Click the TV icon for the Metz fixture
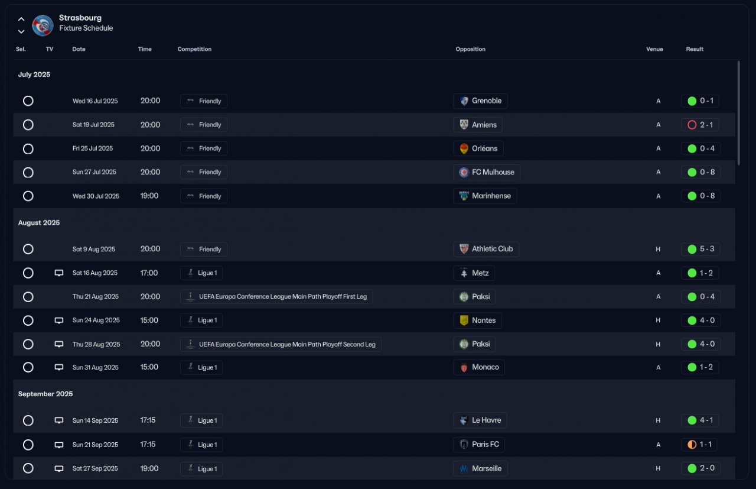 tap(59, 273)
